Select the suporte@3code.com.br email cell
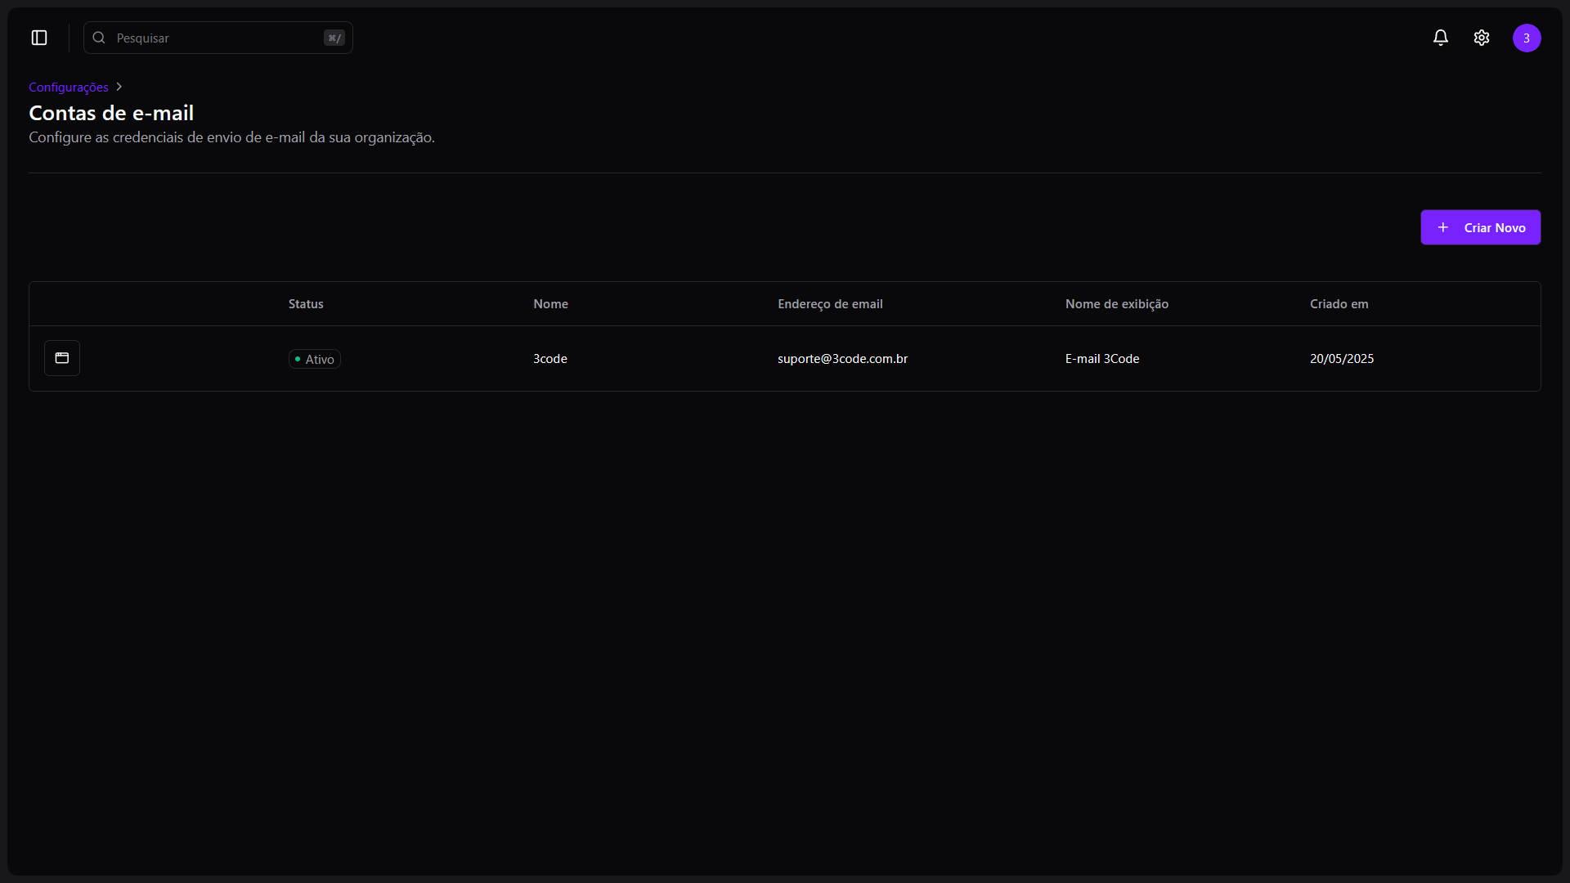 pyautogui.click(x=842, y=359)
